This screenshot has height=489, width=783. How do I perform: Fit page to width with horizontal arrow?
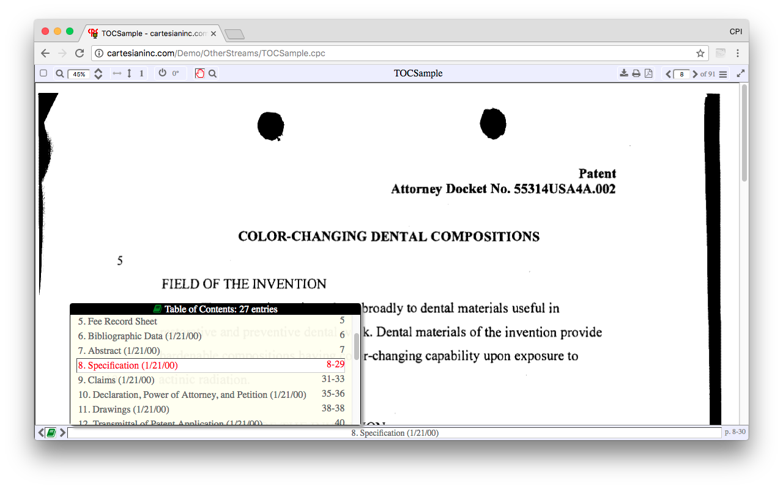pyautogui.click(x=117, y=73)
